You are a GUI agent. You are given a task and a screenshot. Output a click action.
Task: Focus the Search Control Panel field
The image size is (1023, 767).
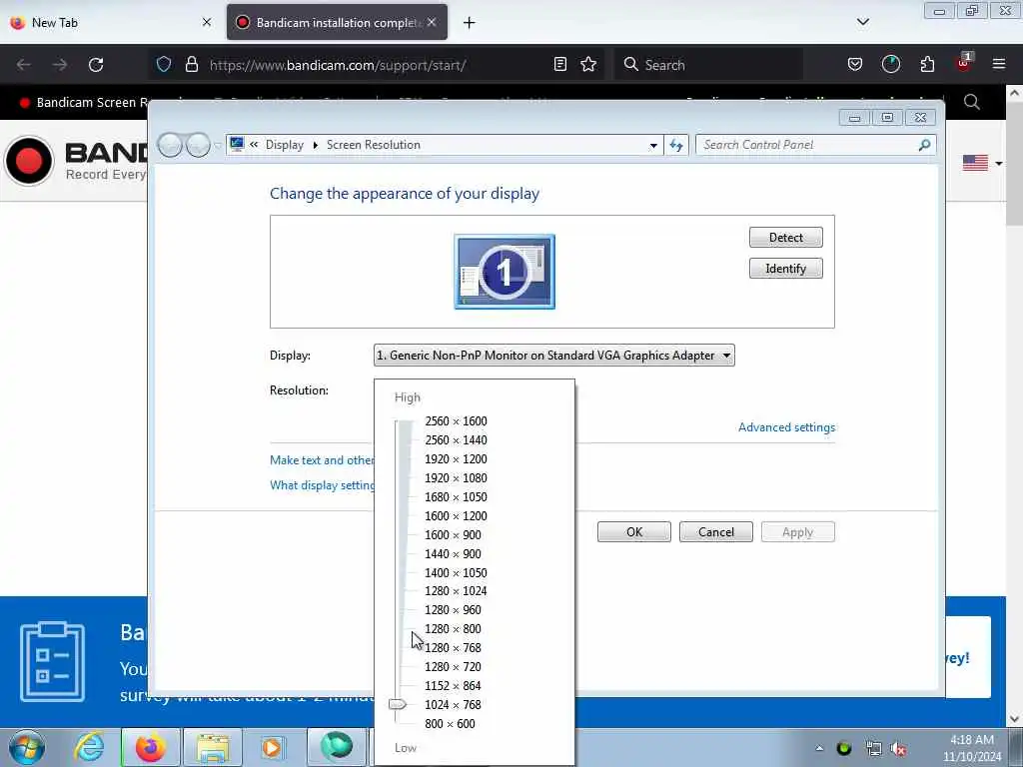(x=816, y=145)
